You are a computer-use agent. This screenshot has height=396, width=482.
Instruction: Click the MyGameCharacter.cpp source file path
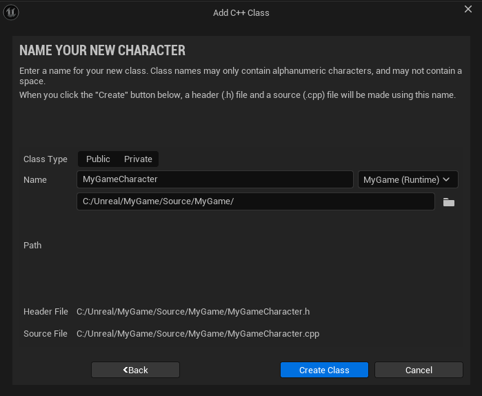(197, 334)
